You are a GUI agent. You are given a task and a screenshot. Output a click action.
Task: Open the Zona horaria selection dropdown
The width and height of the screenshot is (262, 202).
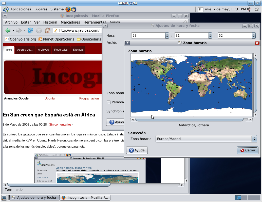click(206, 139)
